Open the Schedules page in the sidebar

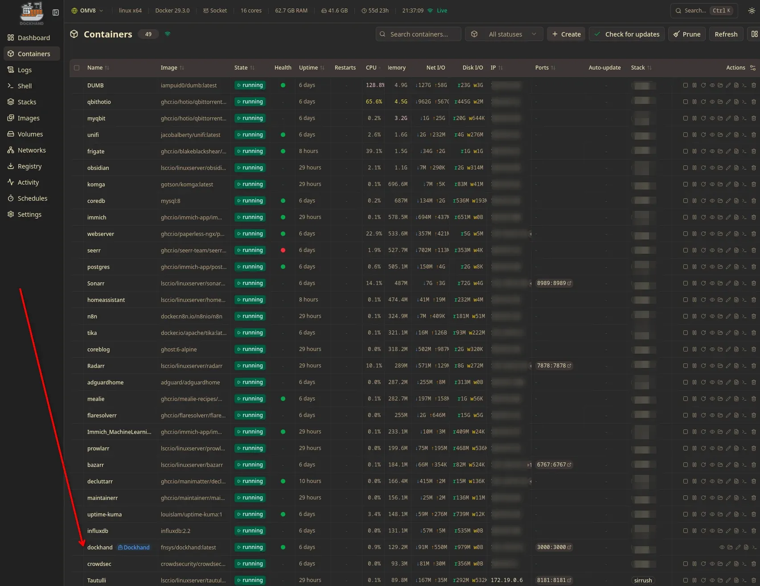pyautogui.click(x=32, y=198)
